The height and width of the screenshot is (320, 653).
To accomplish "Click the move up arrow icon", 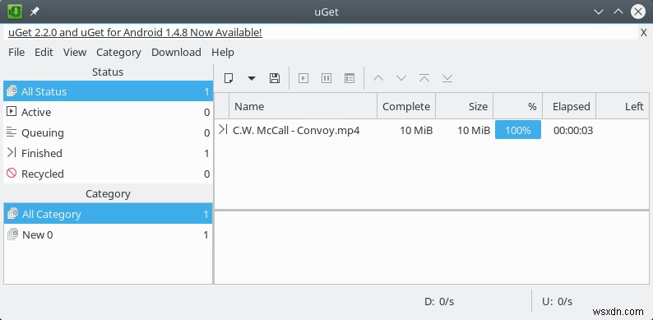I will tap(378, 78).
